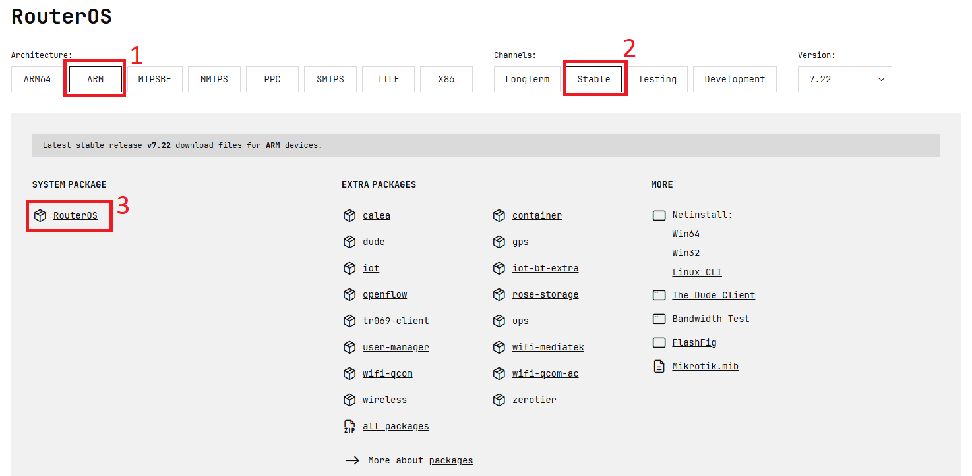Follow the More about packages link
This screenshot has height=476, width=972.
point(451,461)
